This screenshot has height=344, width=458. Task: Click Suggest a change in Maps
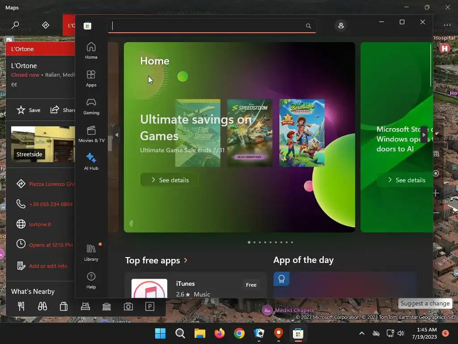[x=425, y=303]
